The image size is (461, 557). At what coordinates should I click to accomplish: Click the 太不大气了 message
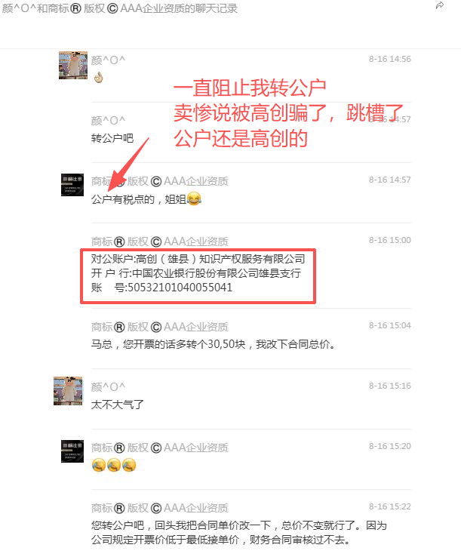coord(117,405)
